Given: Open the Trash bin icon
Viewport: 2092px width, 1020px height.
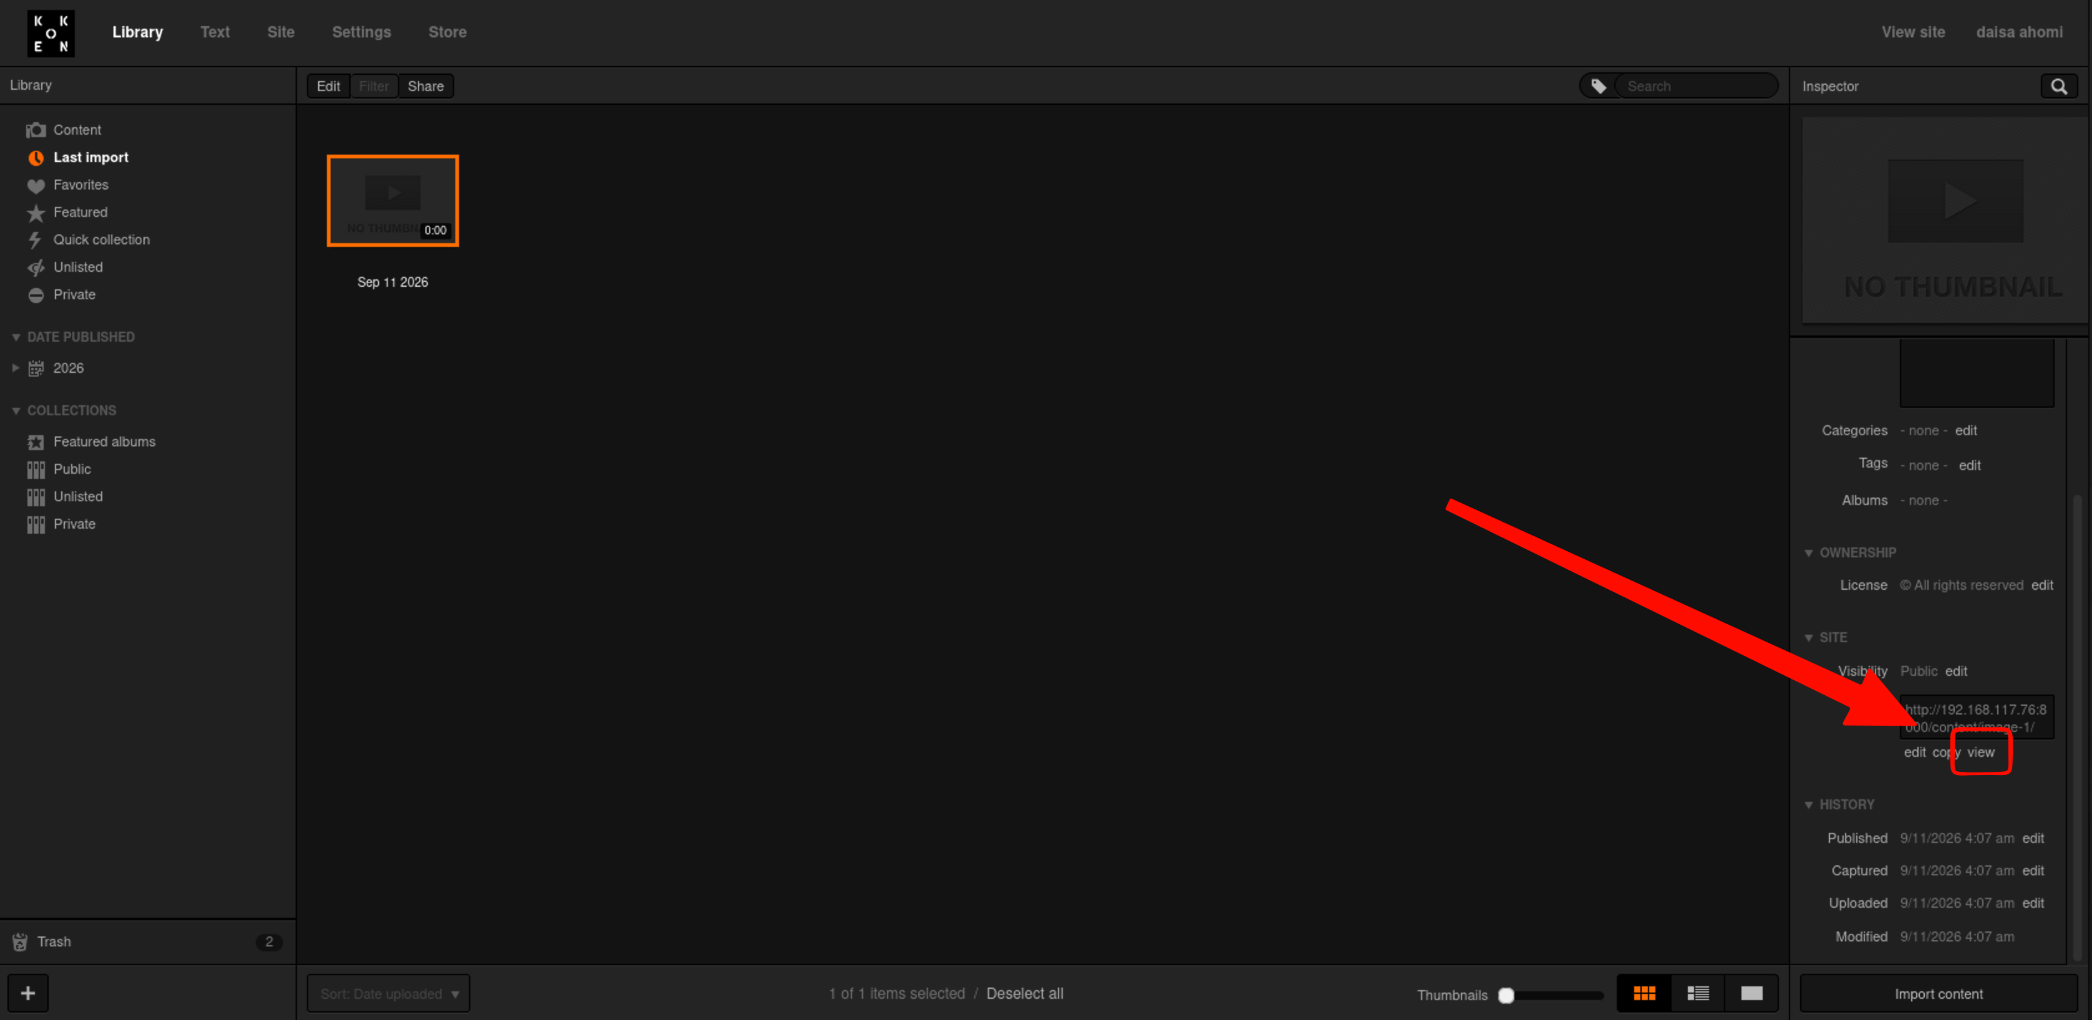Looking at the screenshot, I should click(x=21, y=942).
